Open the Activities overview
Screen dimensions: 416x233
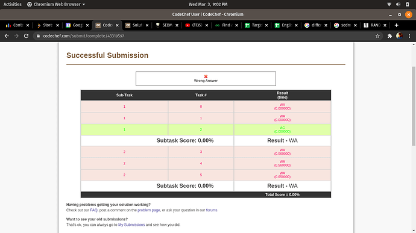pos(12,4)
